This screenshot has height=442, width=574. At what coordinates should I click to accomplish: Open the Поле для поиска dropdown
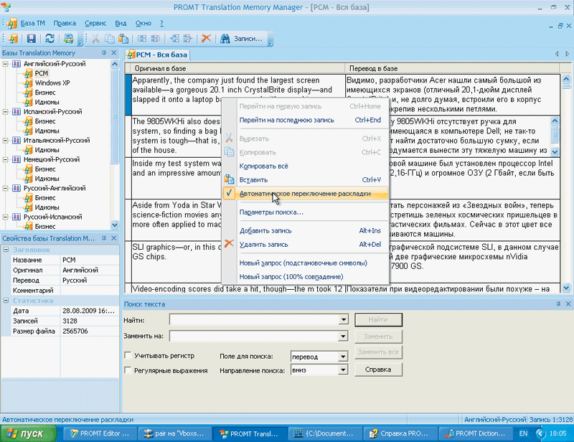(342, 357)
